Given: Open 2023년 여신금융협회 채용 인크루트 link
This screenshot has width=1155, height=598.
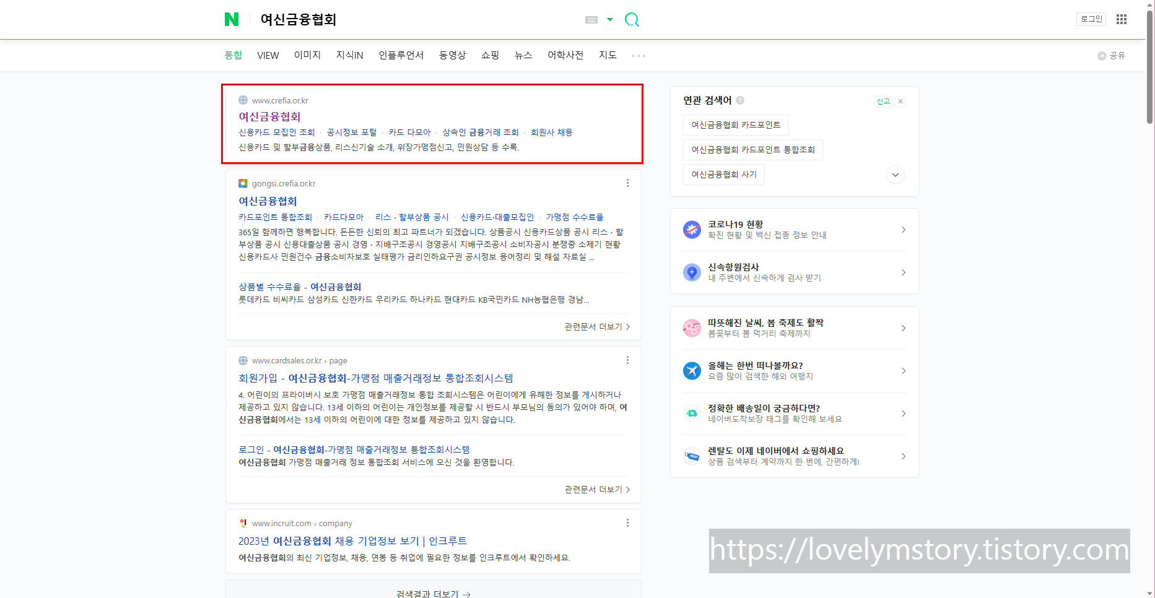Looking at the screenshot, I should coord(353,541).
